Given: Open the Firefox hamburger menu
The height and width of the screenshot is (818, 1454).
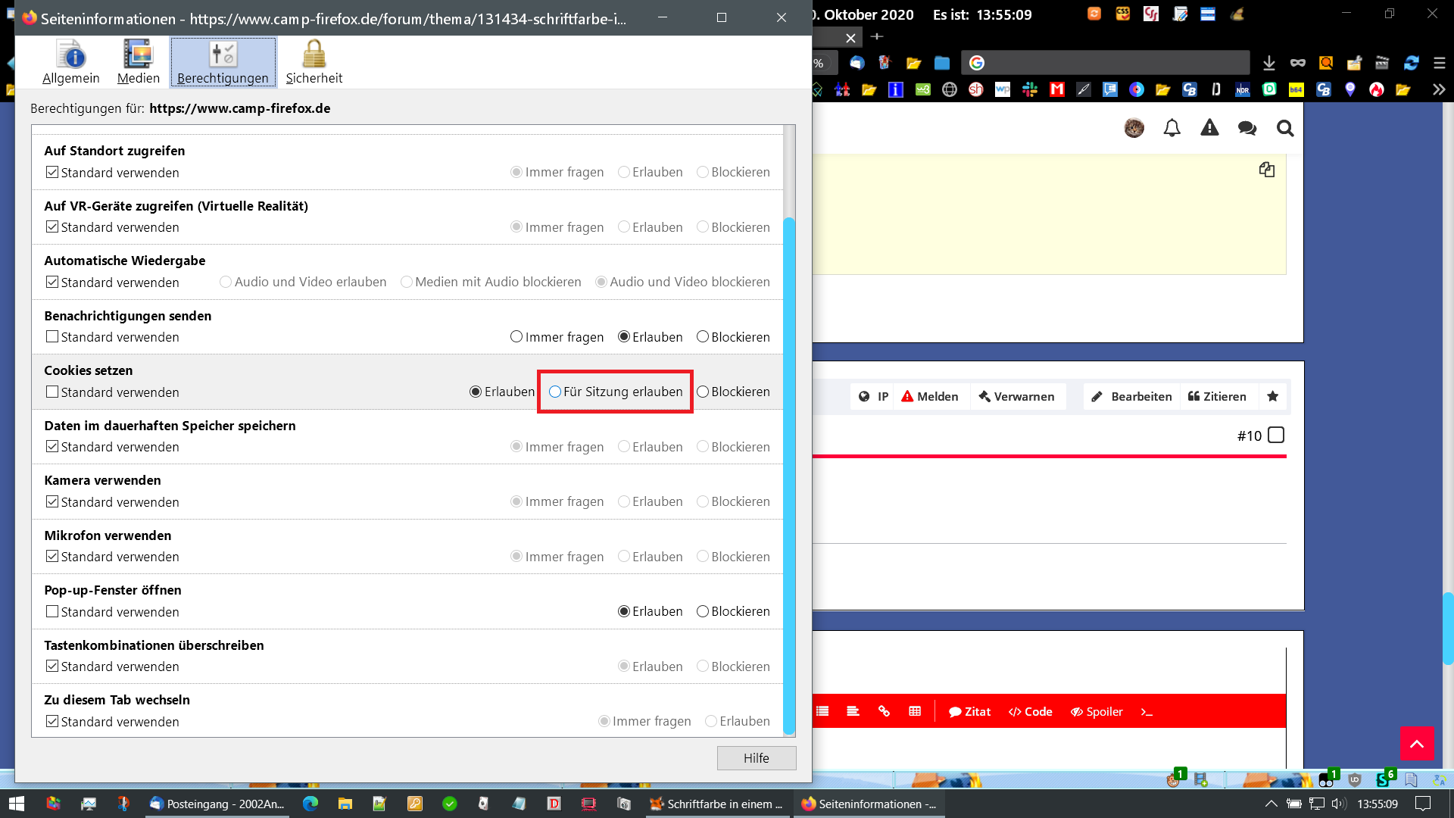Looking at the screenshot, I should [1440, 64].
